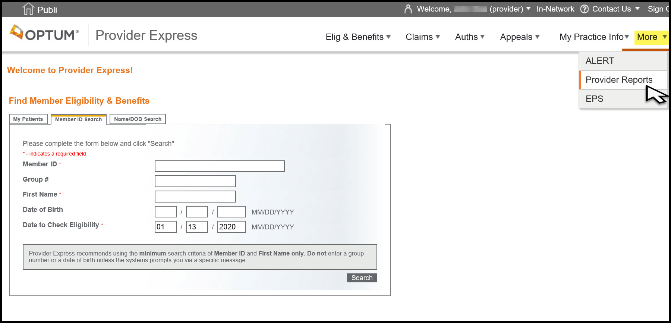Open the My Practice Info menu
The height and width of the screenshot is (323, 671).
[x=594, y=37]
